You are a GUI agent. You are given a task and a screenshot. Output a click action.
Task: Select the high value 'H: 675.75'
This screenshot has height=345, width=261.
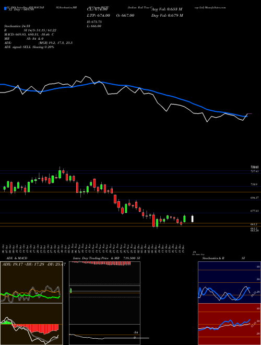pos(96,22)
